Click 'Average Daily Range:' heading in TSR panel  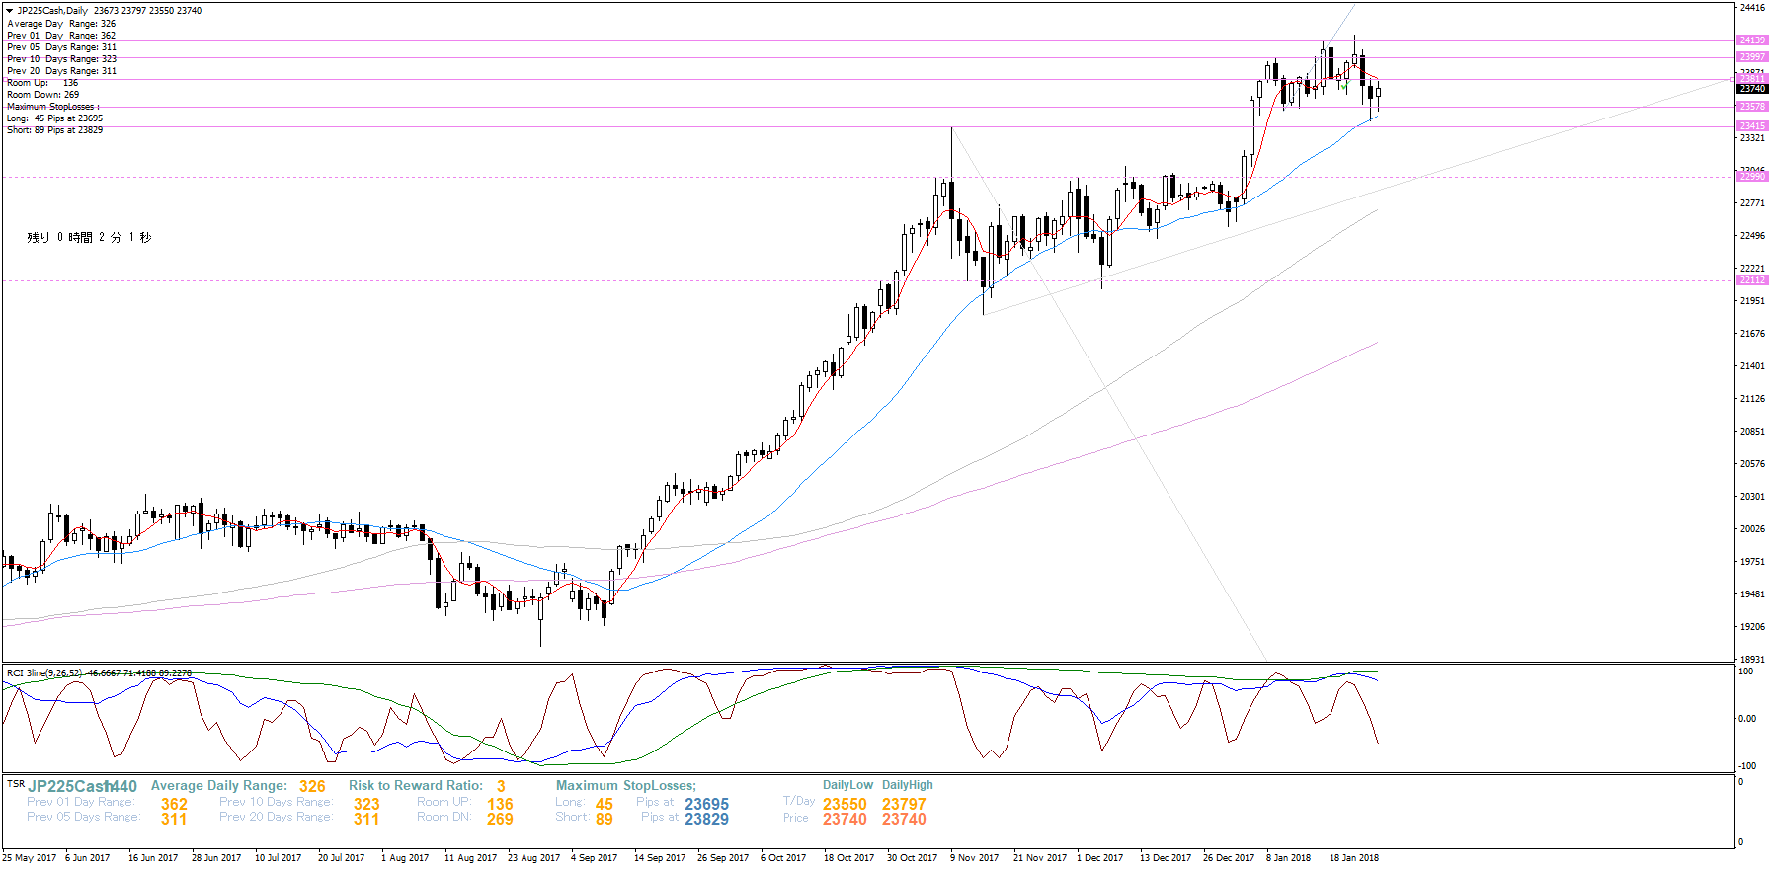click(219, 786)
